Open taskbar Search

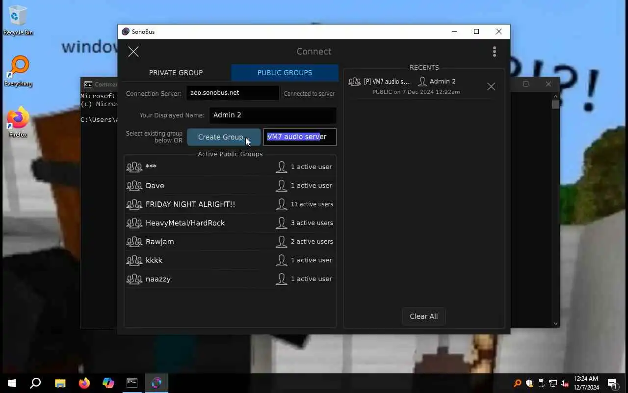(x=35, y=383)
